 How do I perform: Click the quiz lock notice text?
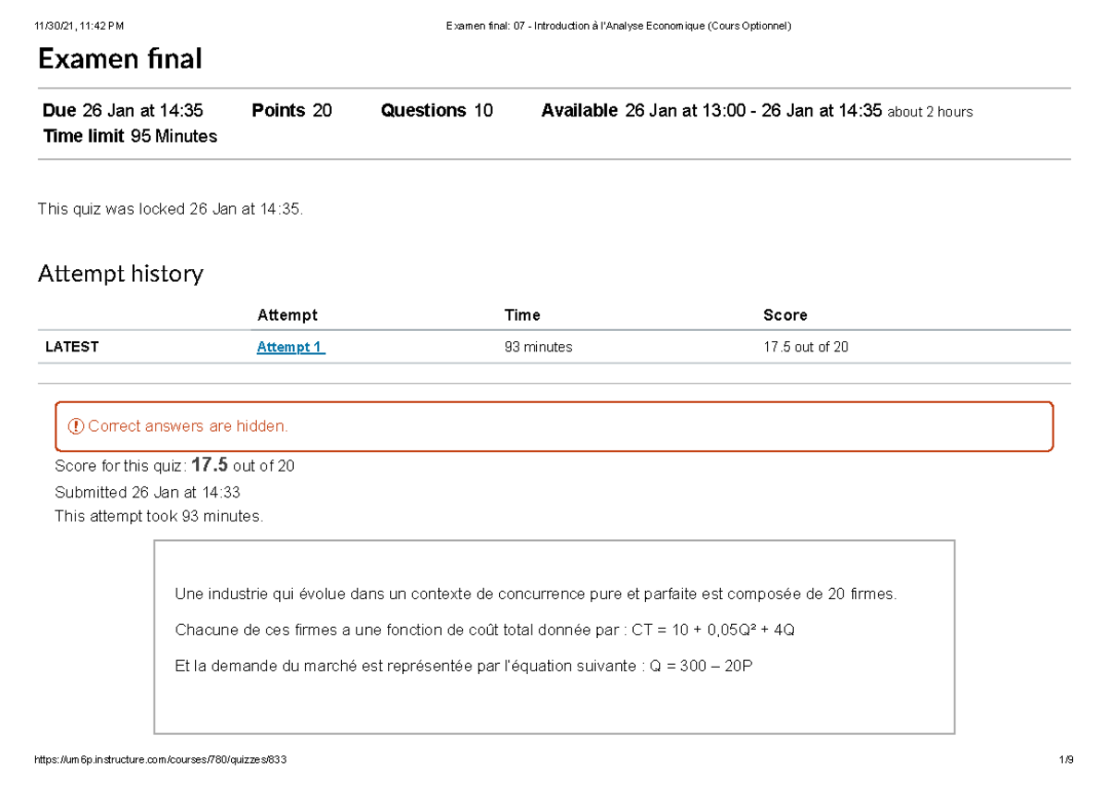point(169,208)
